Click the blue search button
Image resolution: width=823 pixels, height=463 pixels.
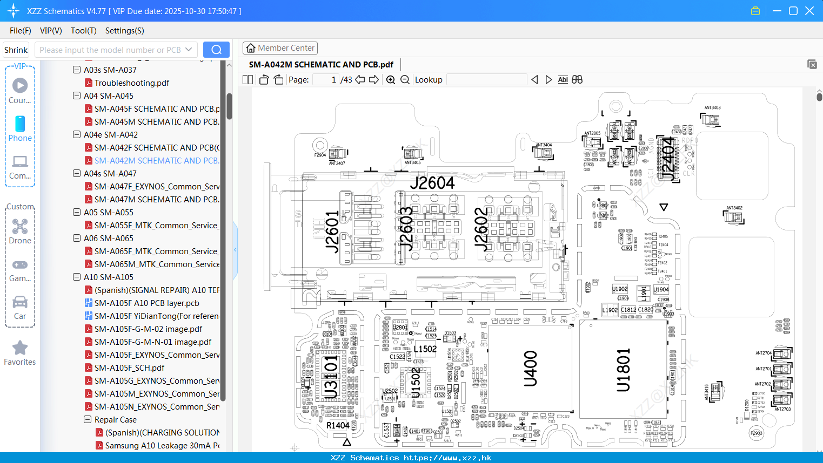(216, 50)
